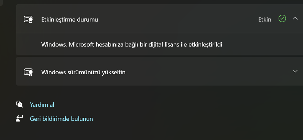Click the Etkinleştirme durumu certificate icon
The width and height of the screenshot is (303, 140).
[x=28, y=20]
